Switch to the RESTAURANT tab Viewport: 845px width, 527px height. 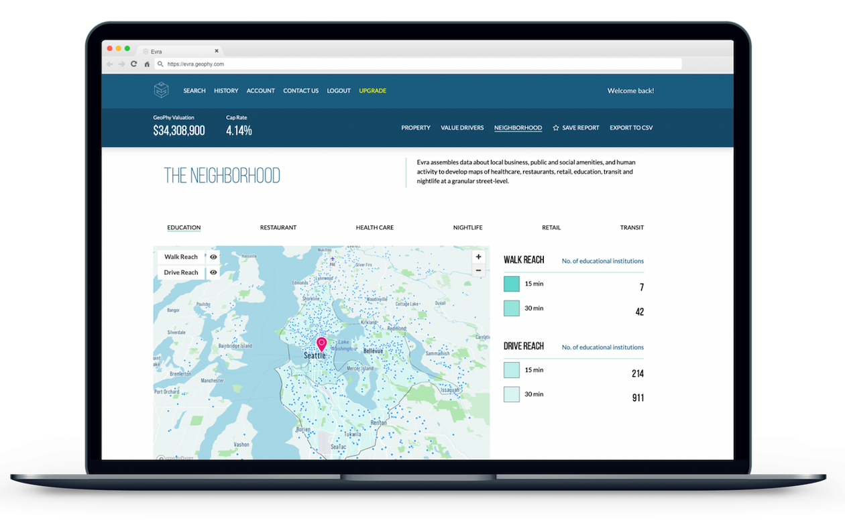pos(278,227)
